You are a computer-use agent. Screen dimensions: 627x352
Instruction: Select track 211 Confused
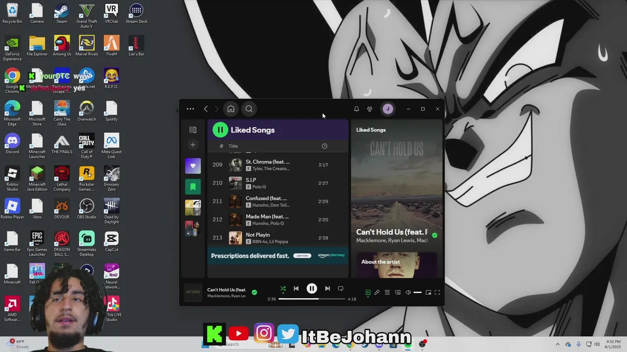click(x=278, y=201)
